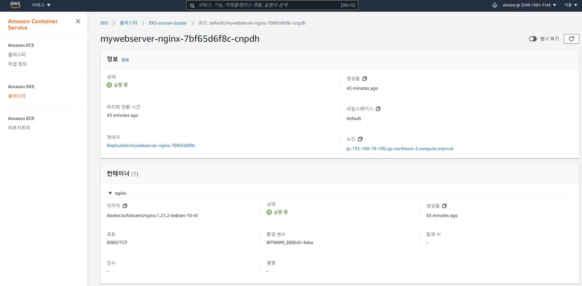Go to EKS breadcrumb
The height and width of the screenshot is (286, 582).
click(104, 23)
